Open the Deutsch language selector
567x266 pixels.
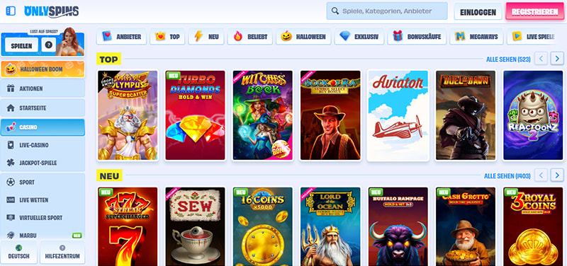click(x=19, y=252)
